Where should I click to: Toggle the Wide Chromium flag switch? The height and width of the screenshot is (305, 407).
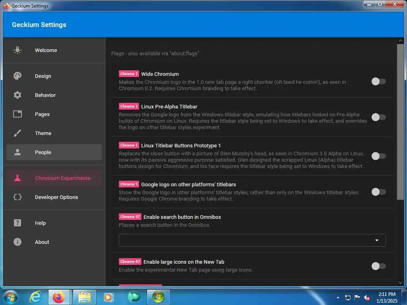[379, 81]
